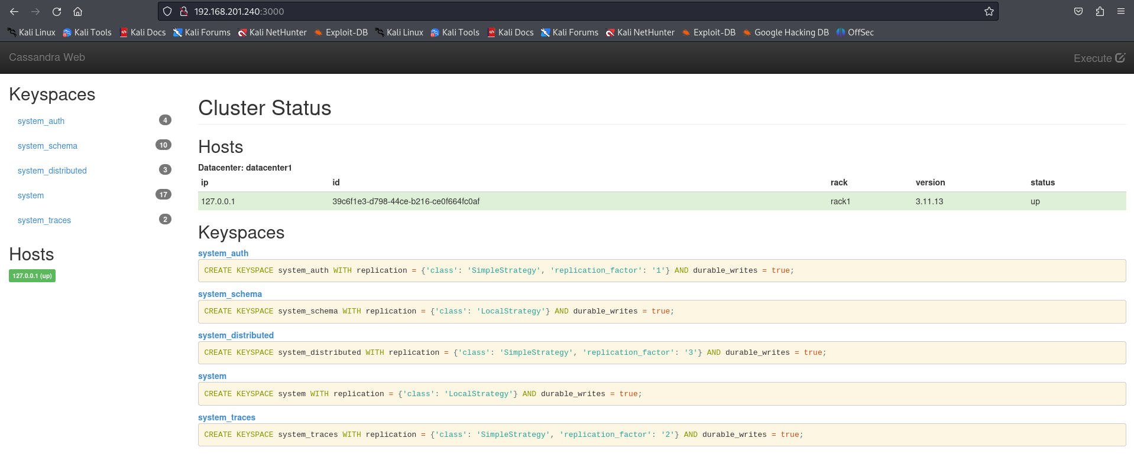Click the green 127.0.0.1 (up) host label
The image size is (1134, 454).
click(32, 276)
